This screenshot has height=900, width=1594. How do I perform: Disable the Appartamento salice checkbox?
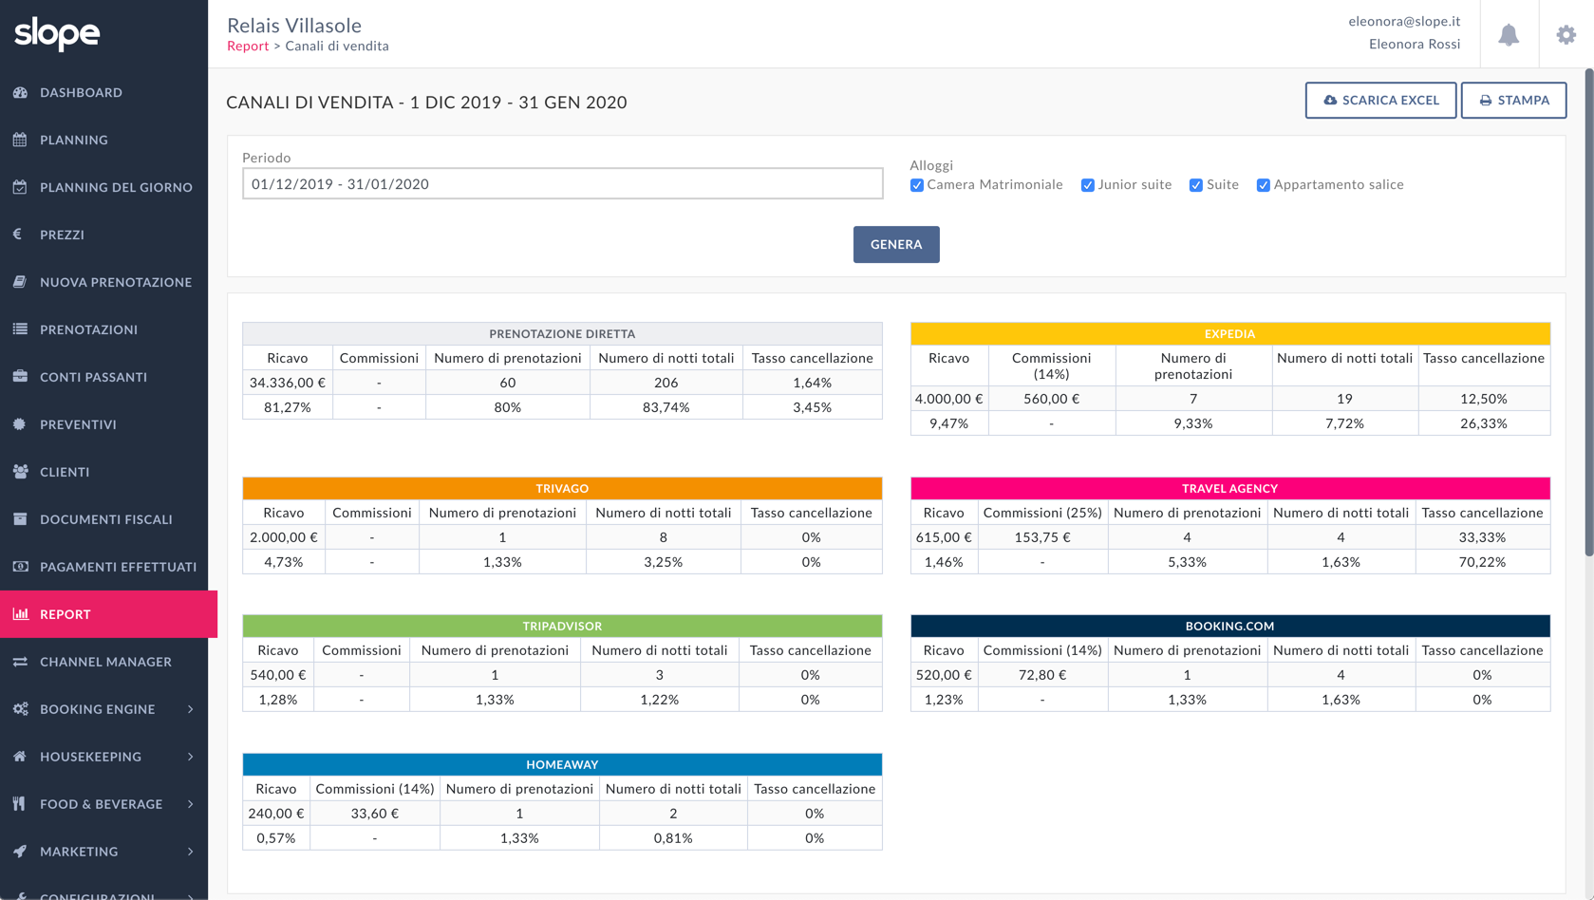click(1263, 185)
